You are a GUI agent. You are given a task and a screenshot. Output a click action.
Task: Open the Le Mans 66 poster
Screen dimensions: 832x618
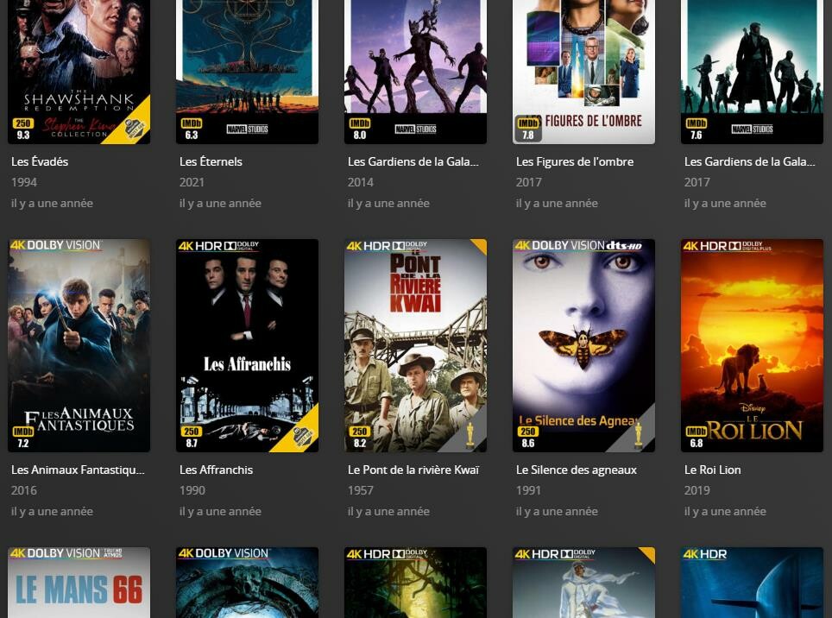point(79,583)
